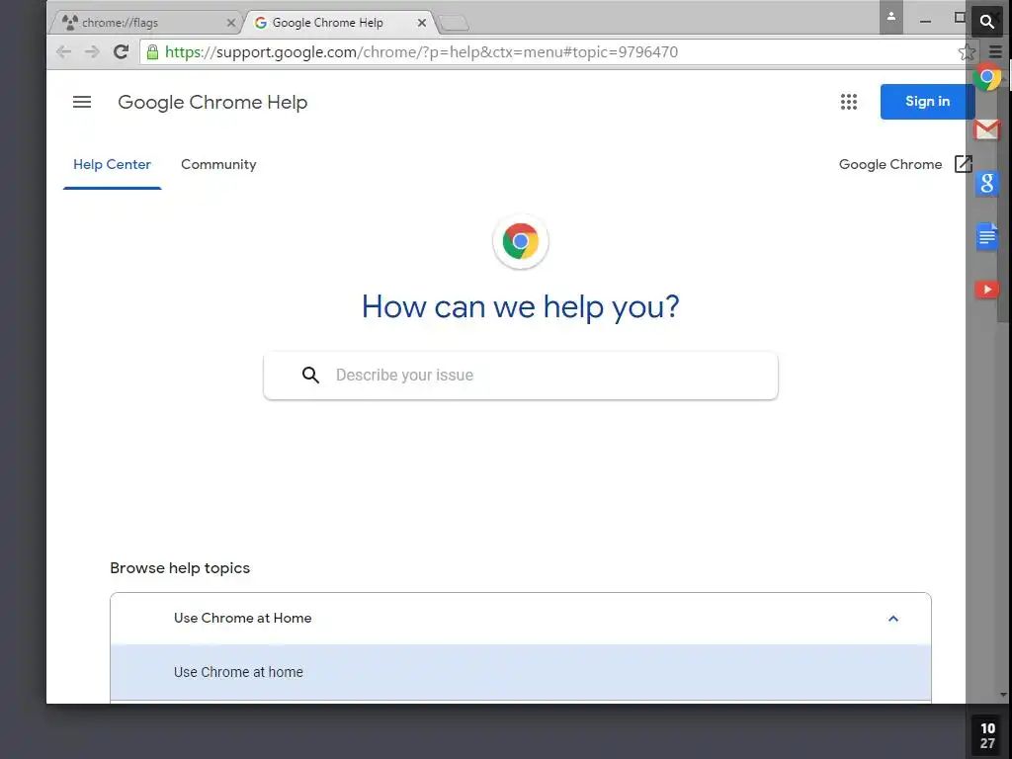The image size is (1012, 759).
Task: Reload the page with the refresh icon
Action: click(x=121, y=51)
